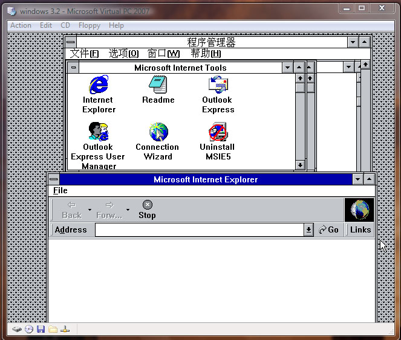The image size is (401, 340).
Task: Click the CD drive status icon
Action: (29, 329)
